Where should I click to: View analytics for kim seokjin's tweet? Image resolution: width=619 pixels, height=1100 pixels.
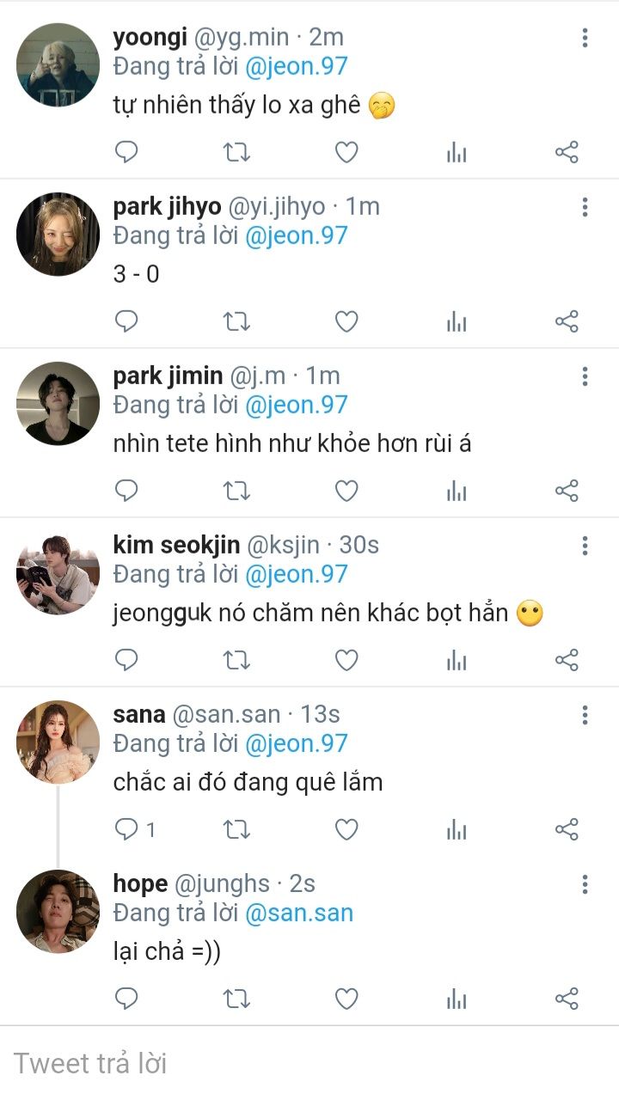pyautogui.click(x=457, y=661)
